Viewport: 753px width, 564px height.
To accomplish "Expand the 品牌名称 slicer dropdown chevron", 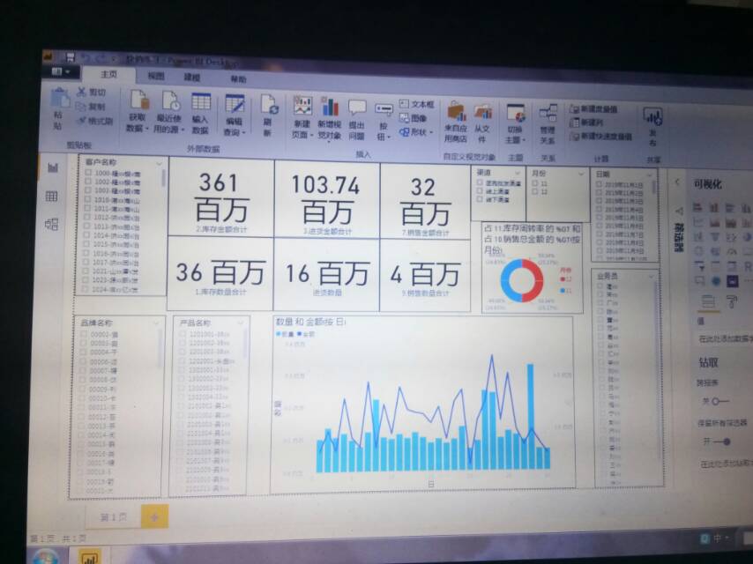I will pos(155,323).
